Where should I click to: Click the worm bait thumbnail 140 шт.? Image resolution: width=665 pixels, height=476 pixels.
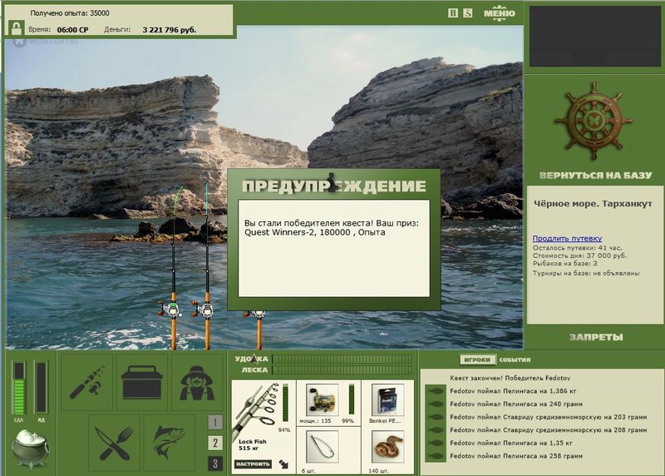[387, 447]
